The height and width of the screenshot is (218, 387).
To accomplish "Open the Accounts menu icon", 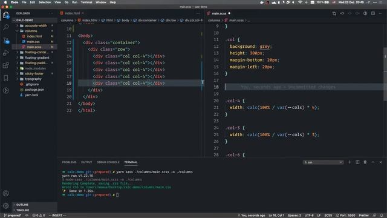I will 6,193.
